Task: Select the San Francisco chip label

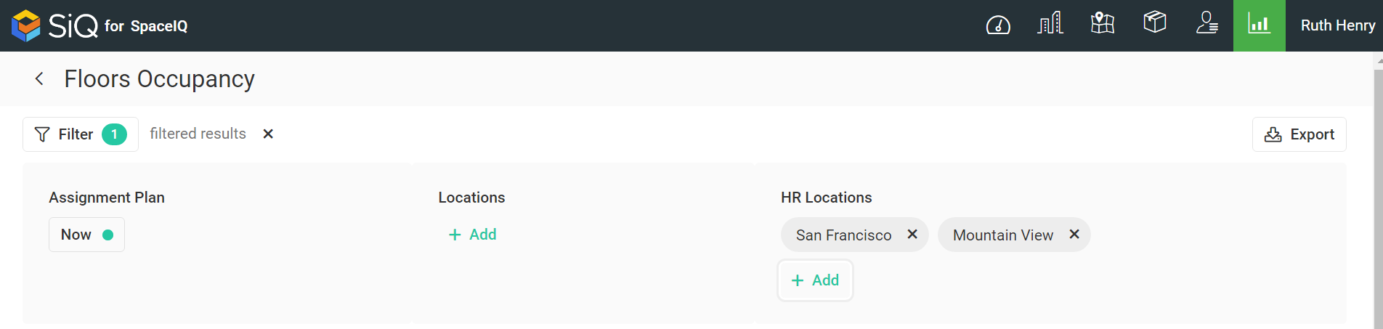Action: tap(843, 235)
